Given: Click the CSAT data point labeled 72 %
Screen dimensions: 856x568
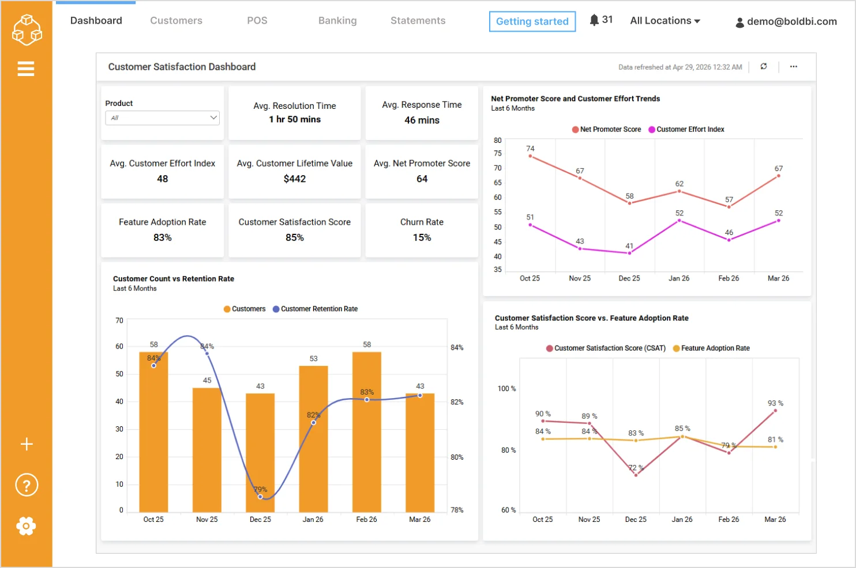Looking at the screenshot, I should [636, 475].
